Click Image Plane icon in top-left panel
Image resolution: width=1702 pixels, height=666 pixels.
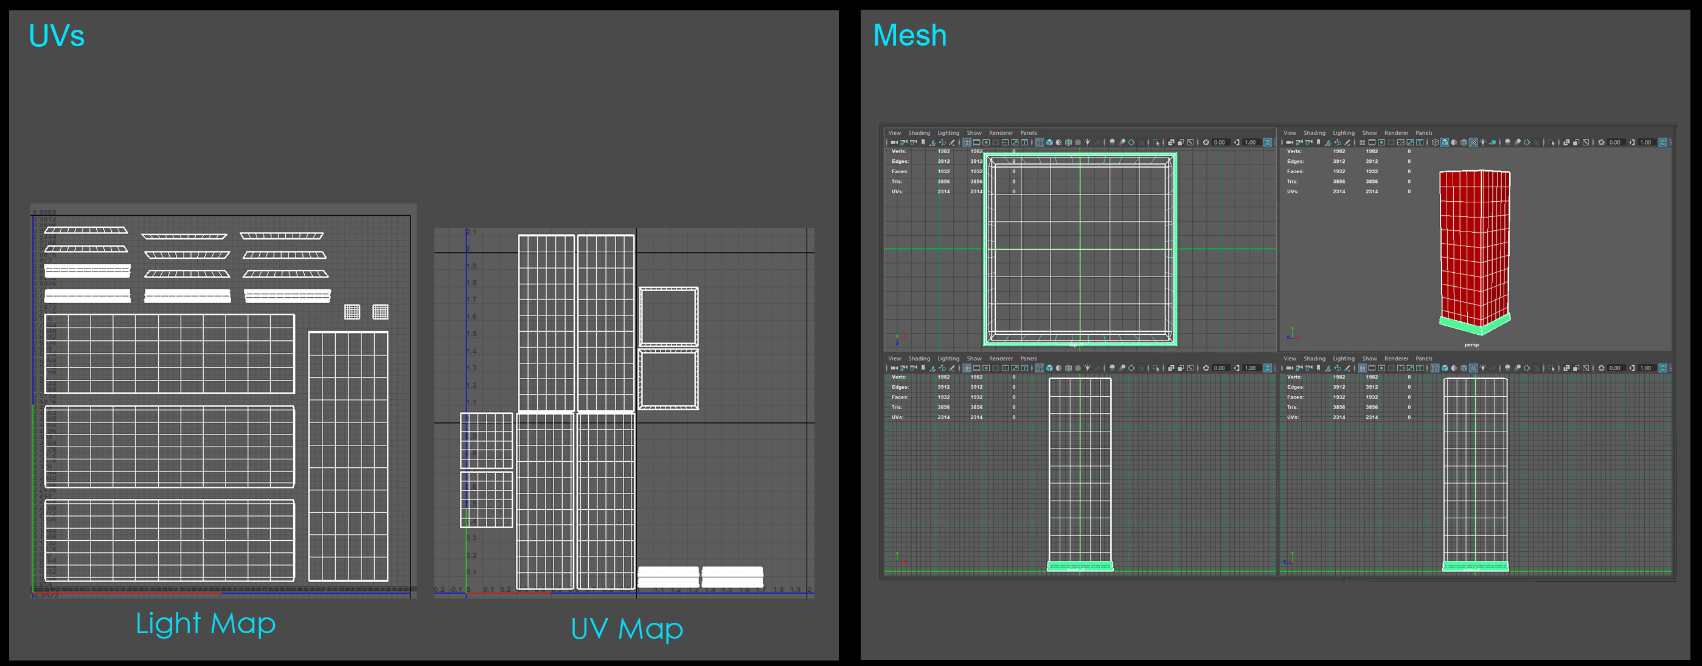pyautogui.click(x=933, y=143)
